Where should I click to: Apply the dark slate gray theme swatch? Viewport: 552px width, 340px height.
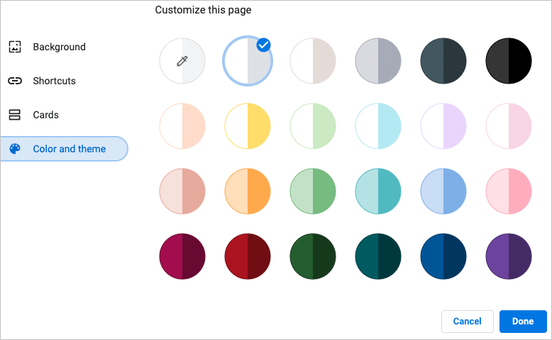point(443,61)
